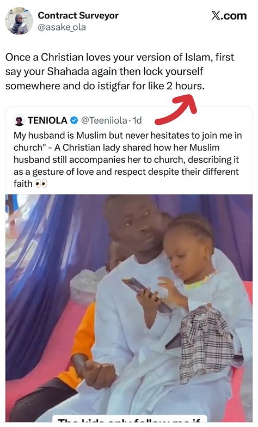Click the eyes emoji after faith
Viewport: 258px width, 427px height.
coord(41,184)
